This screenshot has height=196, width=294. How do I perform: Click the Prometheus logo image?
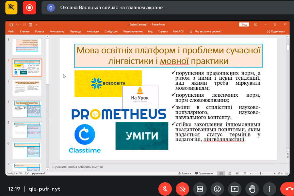[x=119, y=114]
